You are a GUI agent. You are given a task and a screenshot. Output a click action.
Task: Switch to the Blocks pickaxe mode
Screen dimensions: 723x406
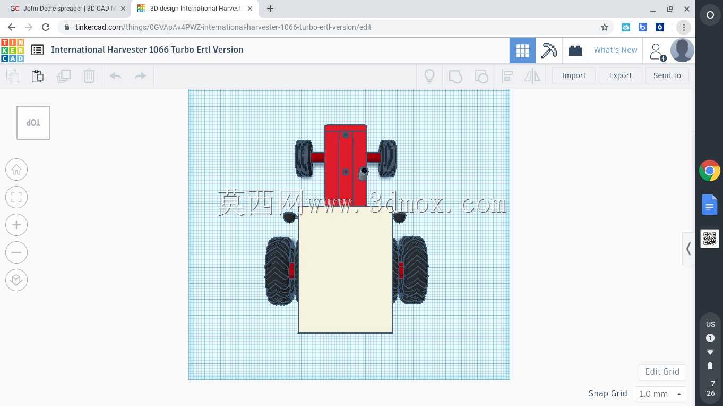tap(549, 50)
